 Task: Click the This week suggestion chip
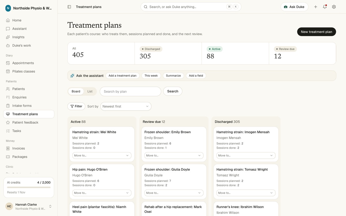[151, 76]
